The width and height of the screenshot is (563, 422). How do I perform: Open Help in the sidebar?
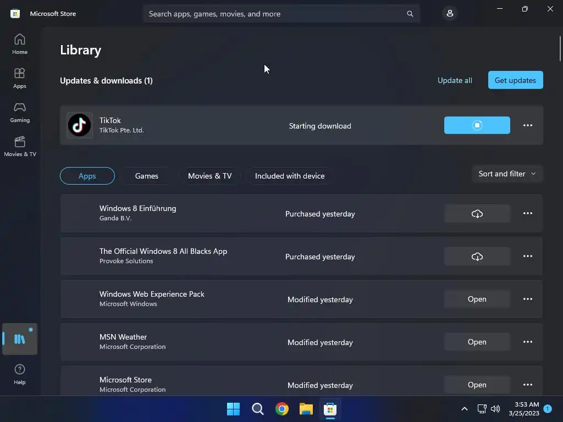click(20, 374)
